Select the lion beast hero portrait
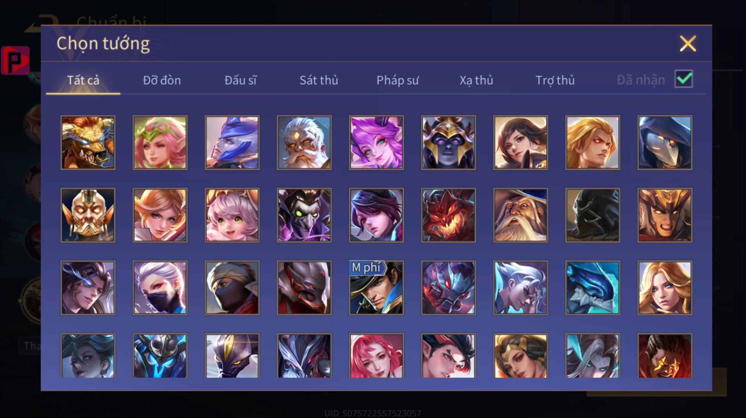Screen dimensions: 746x418 click(x=88, y=143)
